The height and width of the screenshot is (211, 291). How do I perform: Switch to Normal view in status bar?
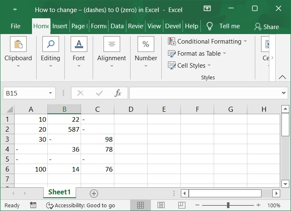[x=141, y=205]
